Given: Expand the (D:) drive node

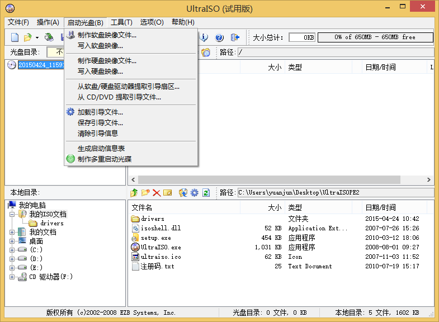Looking at the screenshot, I should (x=12, y=259).
